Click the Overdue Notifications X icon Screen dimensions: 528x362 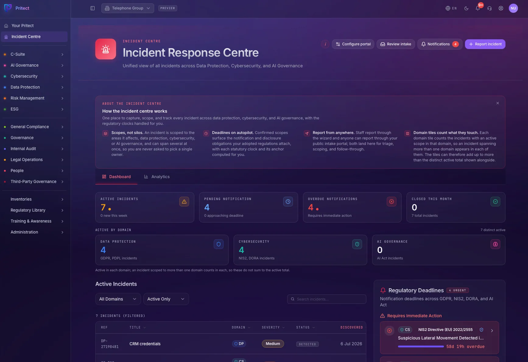(392, 202)
